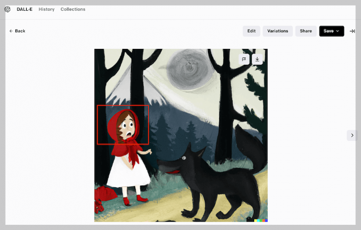Image resolution: width=361 pixels, height=230 pixels.
Task: Switch to the History tab
Action: point(46,9)
